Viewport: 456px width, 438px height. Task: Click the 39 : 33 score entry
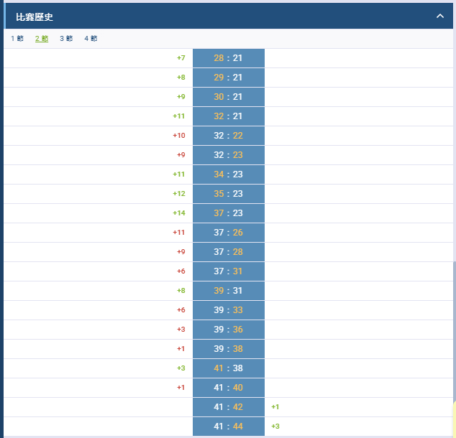coord(229,310)
